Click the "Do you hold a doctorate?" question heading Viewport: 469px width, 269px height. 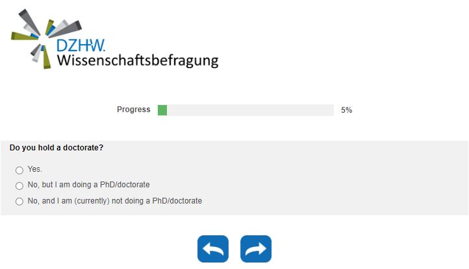click(x=57, y=148)
